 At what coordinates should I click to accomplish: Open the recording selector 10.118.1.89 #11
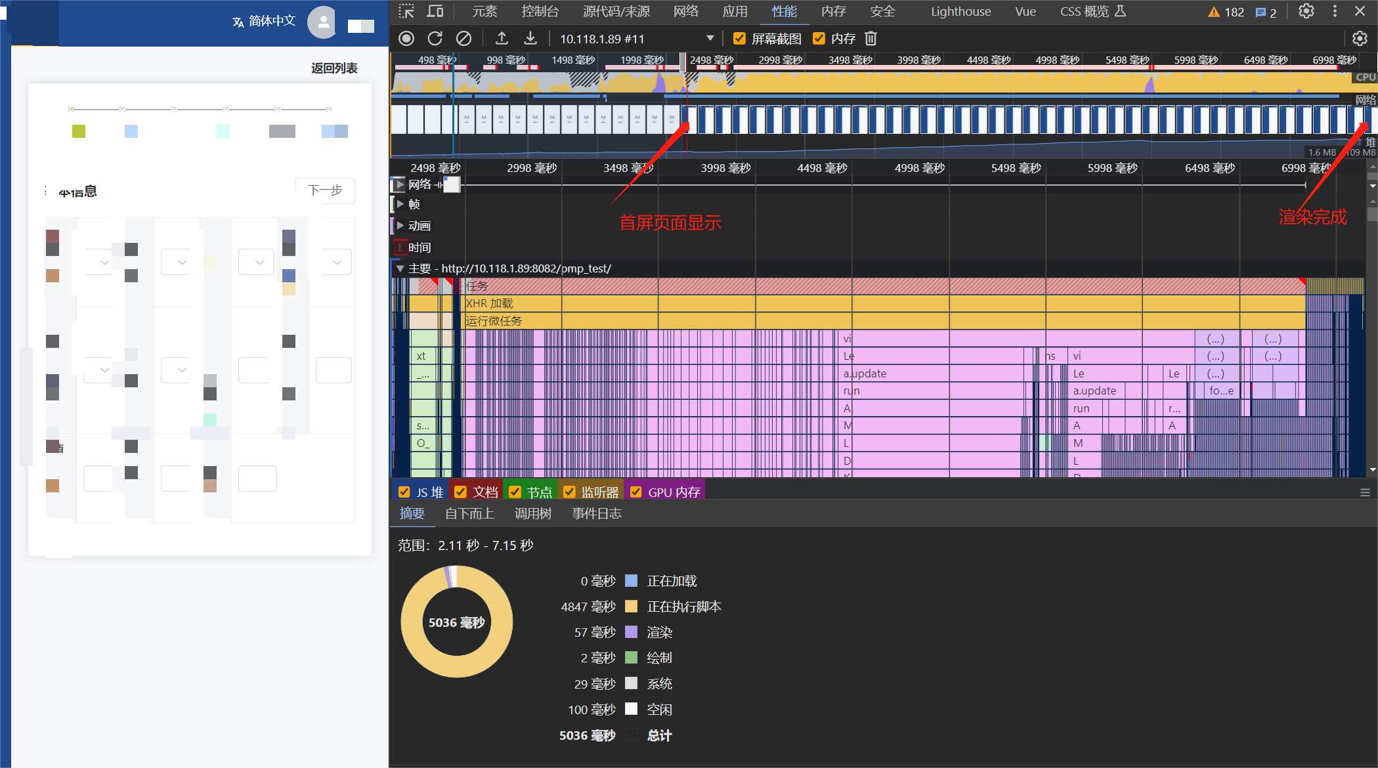636,39
